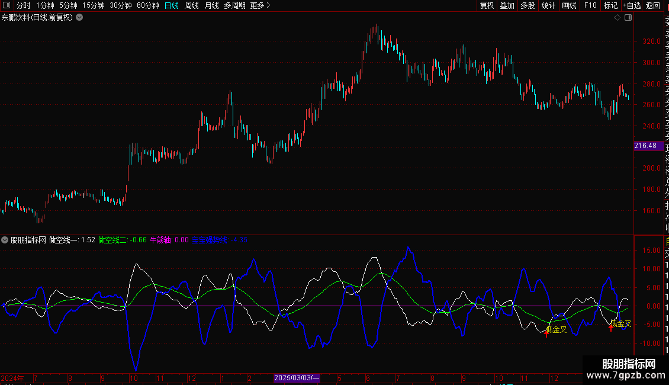Click the 返回 back button
669x385 pixels.
pos(653,5)
